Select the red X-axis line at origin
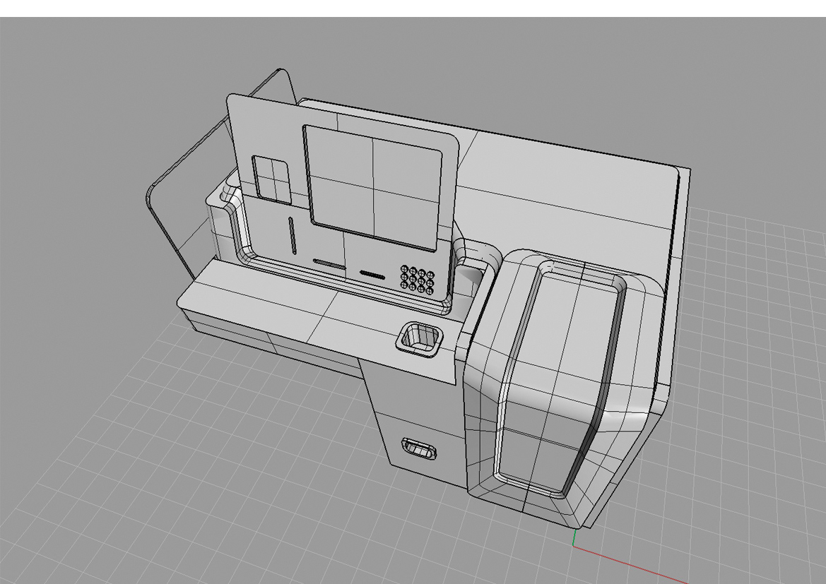 click(630, 565)
